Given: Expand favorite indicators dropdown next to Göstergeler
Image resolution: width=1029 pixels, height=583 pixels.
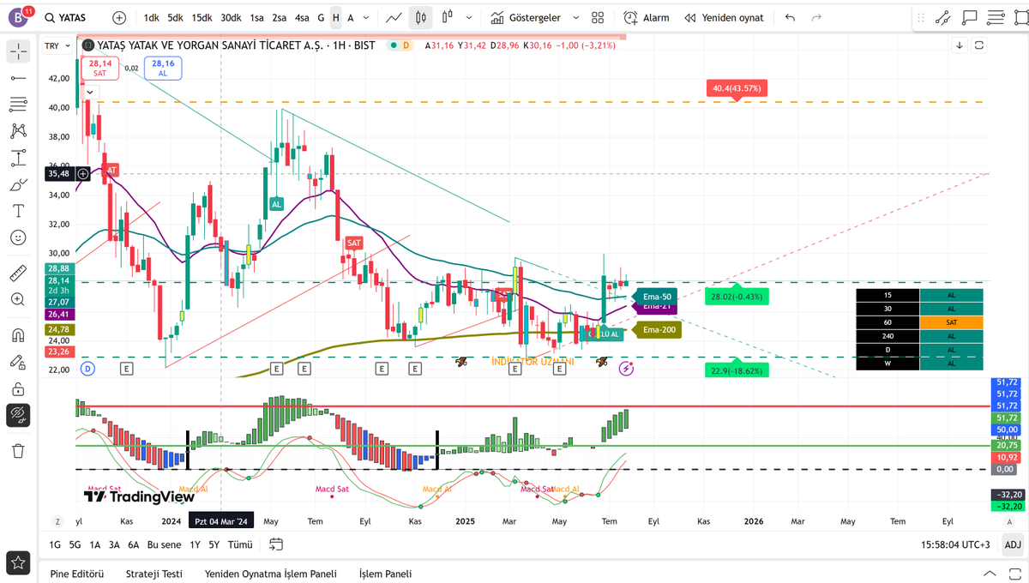Looking at the screenshot, I should [x=575, y=17].
